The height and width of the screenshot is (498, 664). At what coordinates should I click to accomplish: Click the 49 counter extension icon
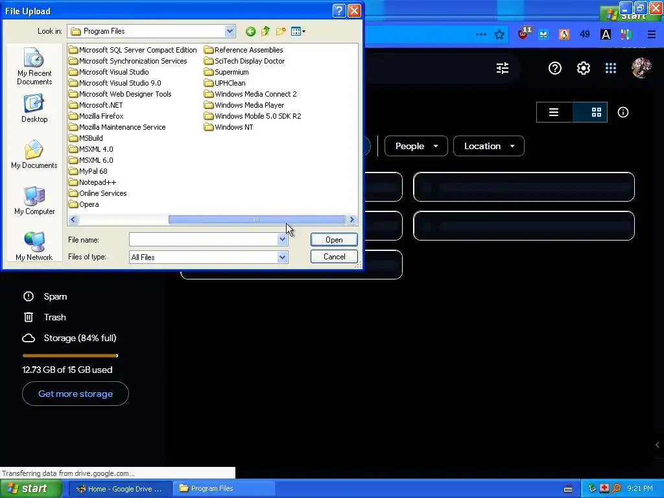point(585,35)
